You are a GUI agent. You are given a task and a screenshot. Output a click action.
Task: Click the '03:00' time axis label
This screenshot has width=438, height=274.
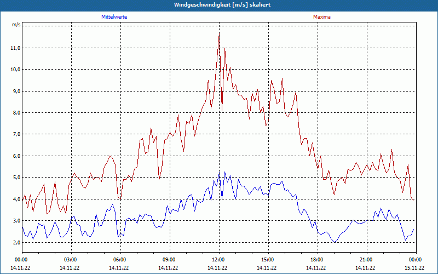point(71,260)
